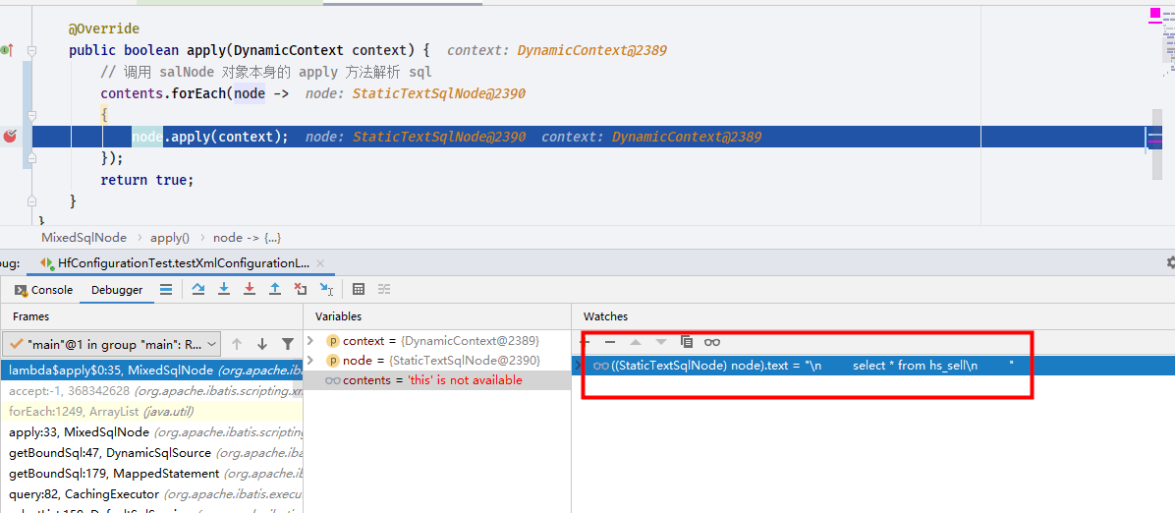The image size is (1175, 513).
Task: Click the Show Execution Point icon
Action: (x=166, y=289)
